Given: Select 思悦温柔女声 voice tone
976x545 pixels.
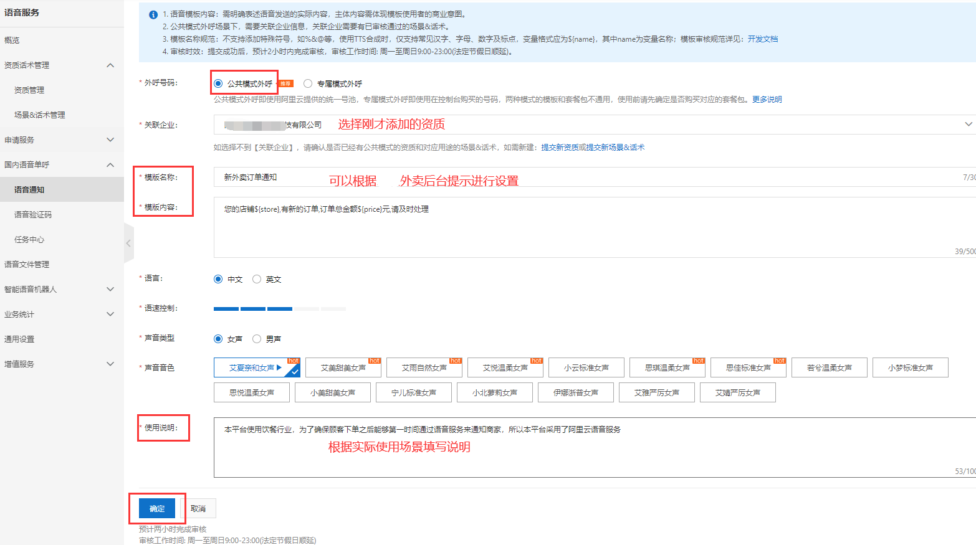Looking at the screenshot, I should 252,392.
